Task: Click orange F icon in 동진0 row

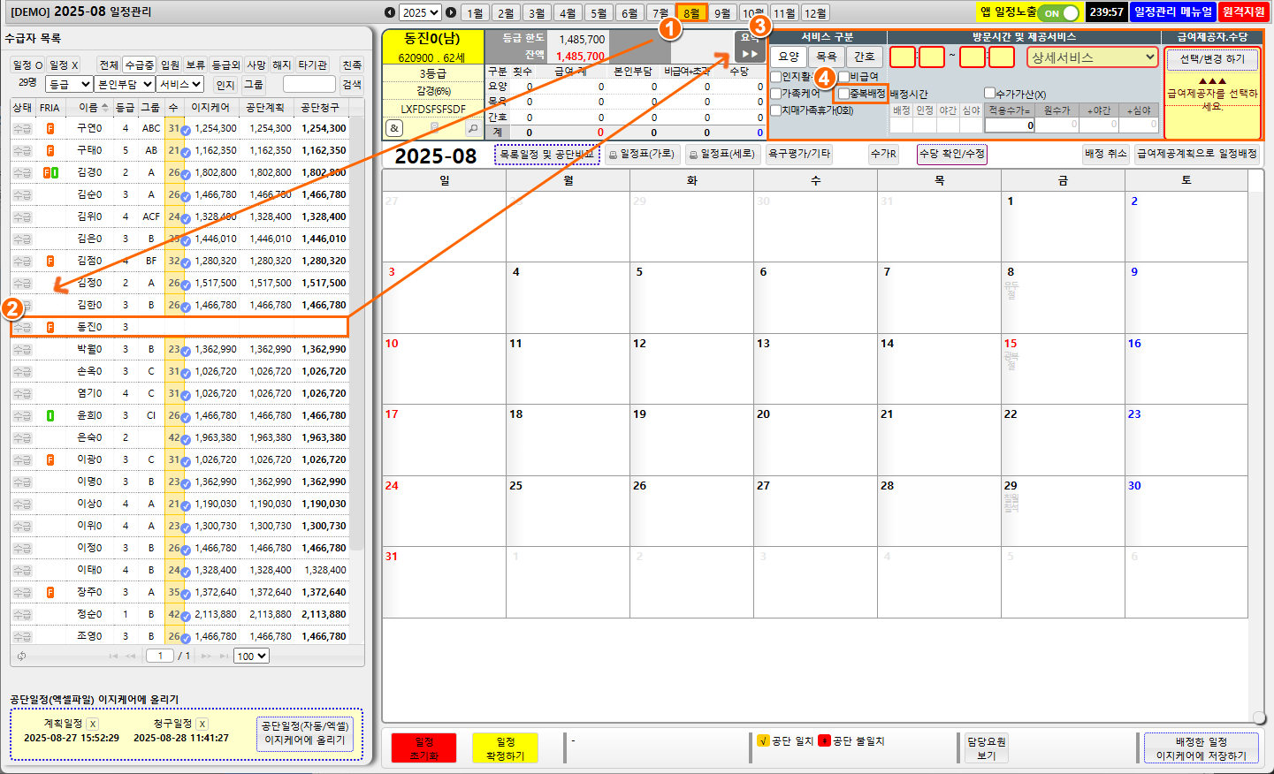Action: click(x=50, y=327)
